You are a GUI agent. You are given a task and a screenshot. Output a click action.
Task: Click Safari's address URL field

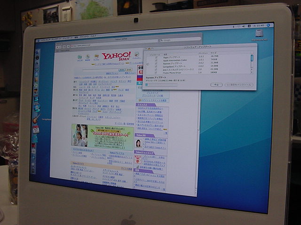(x=114, y=44)
